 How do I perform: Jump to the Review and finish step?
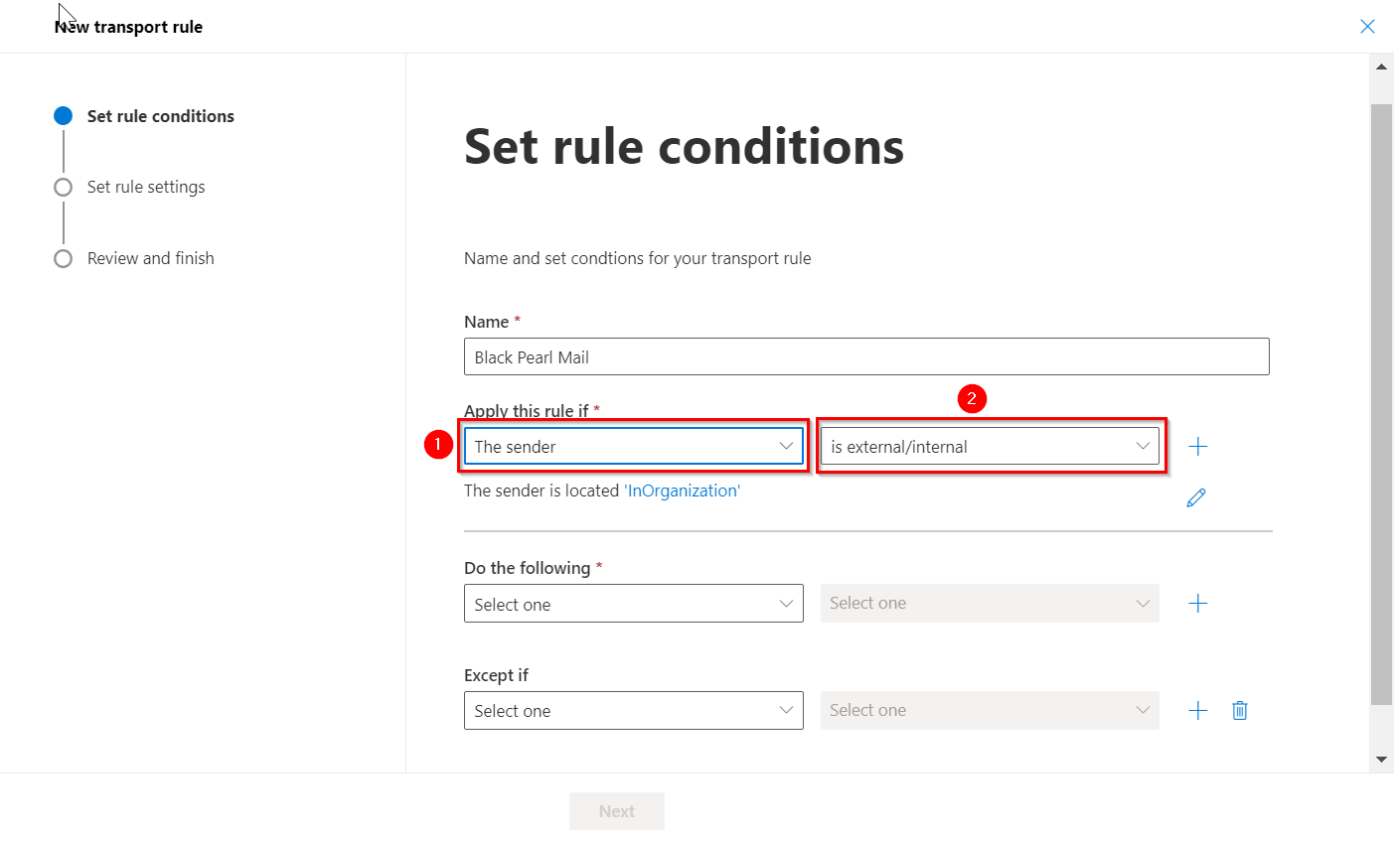click(150, 259)
